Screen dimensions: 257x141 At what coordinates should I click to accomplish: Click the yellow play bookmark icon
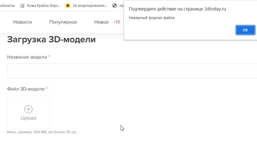tap(68, 5)
